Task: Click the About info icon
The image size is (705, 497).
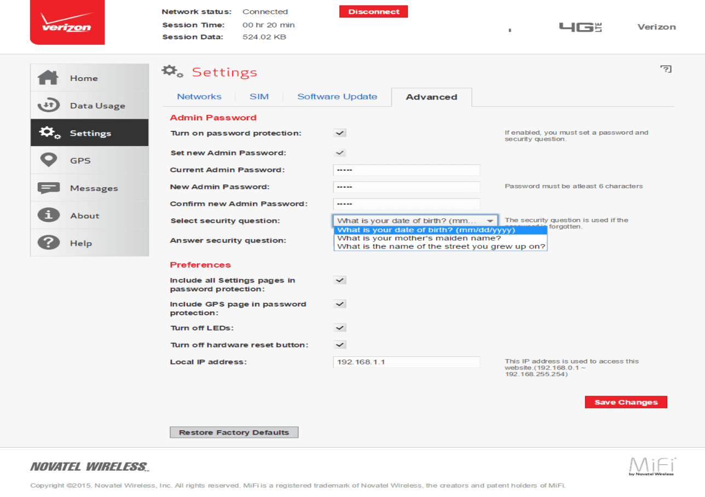Action: [x=48, y=216]
